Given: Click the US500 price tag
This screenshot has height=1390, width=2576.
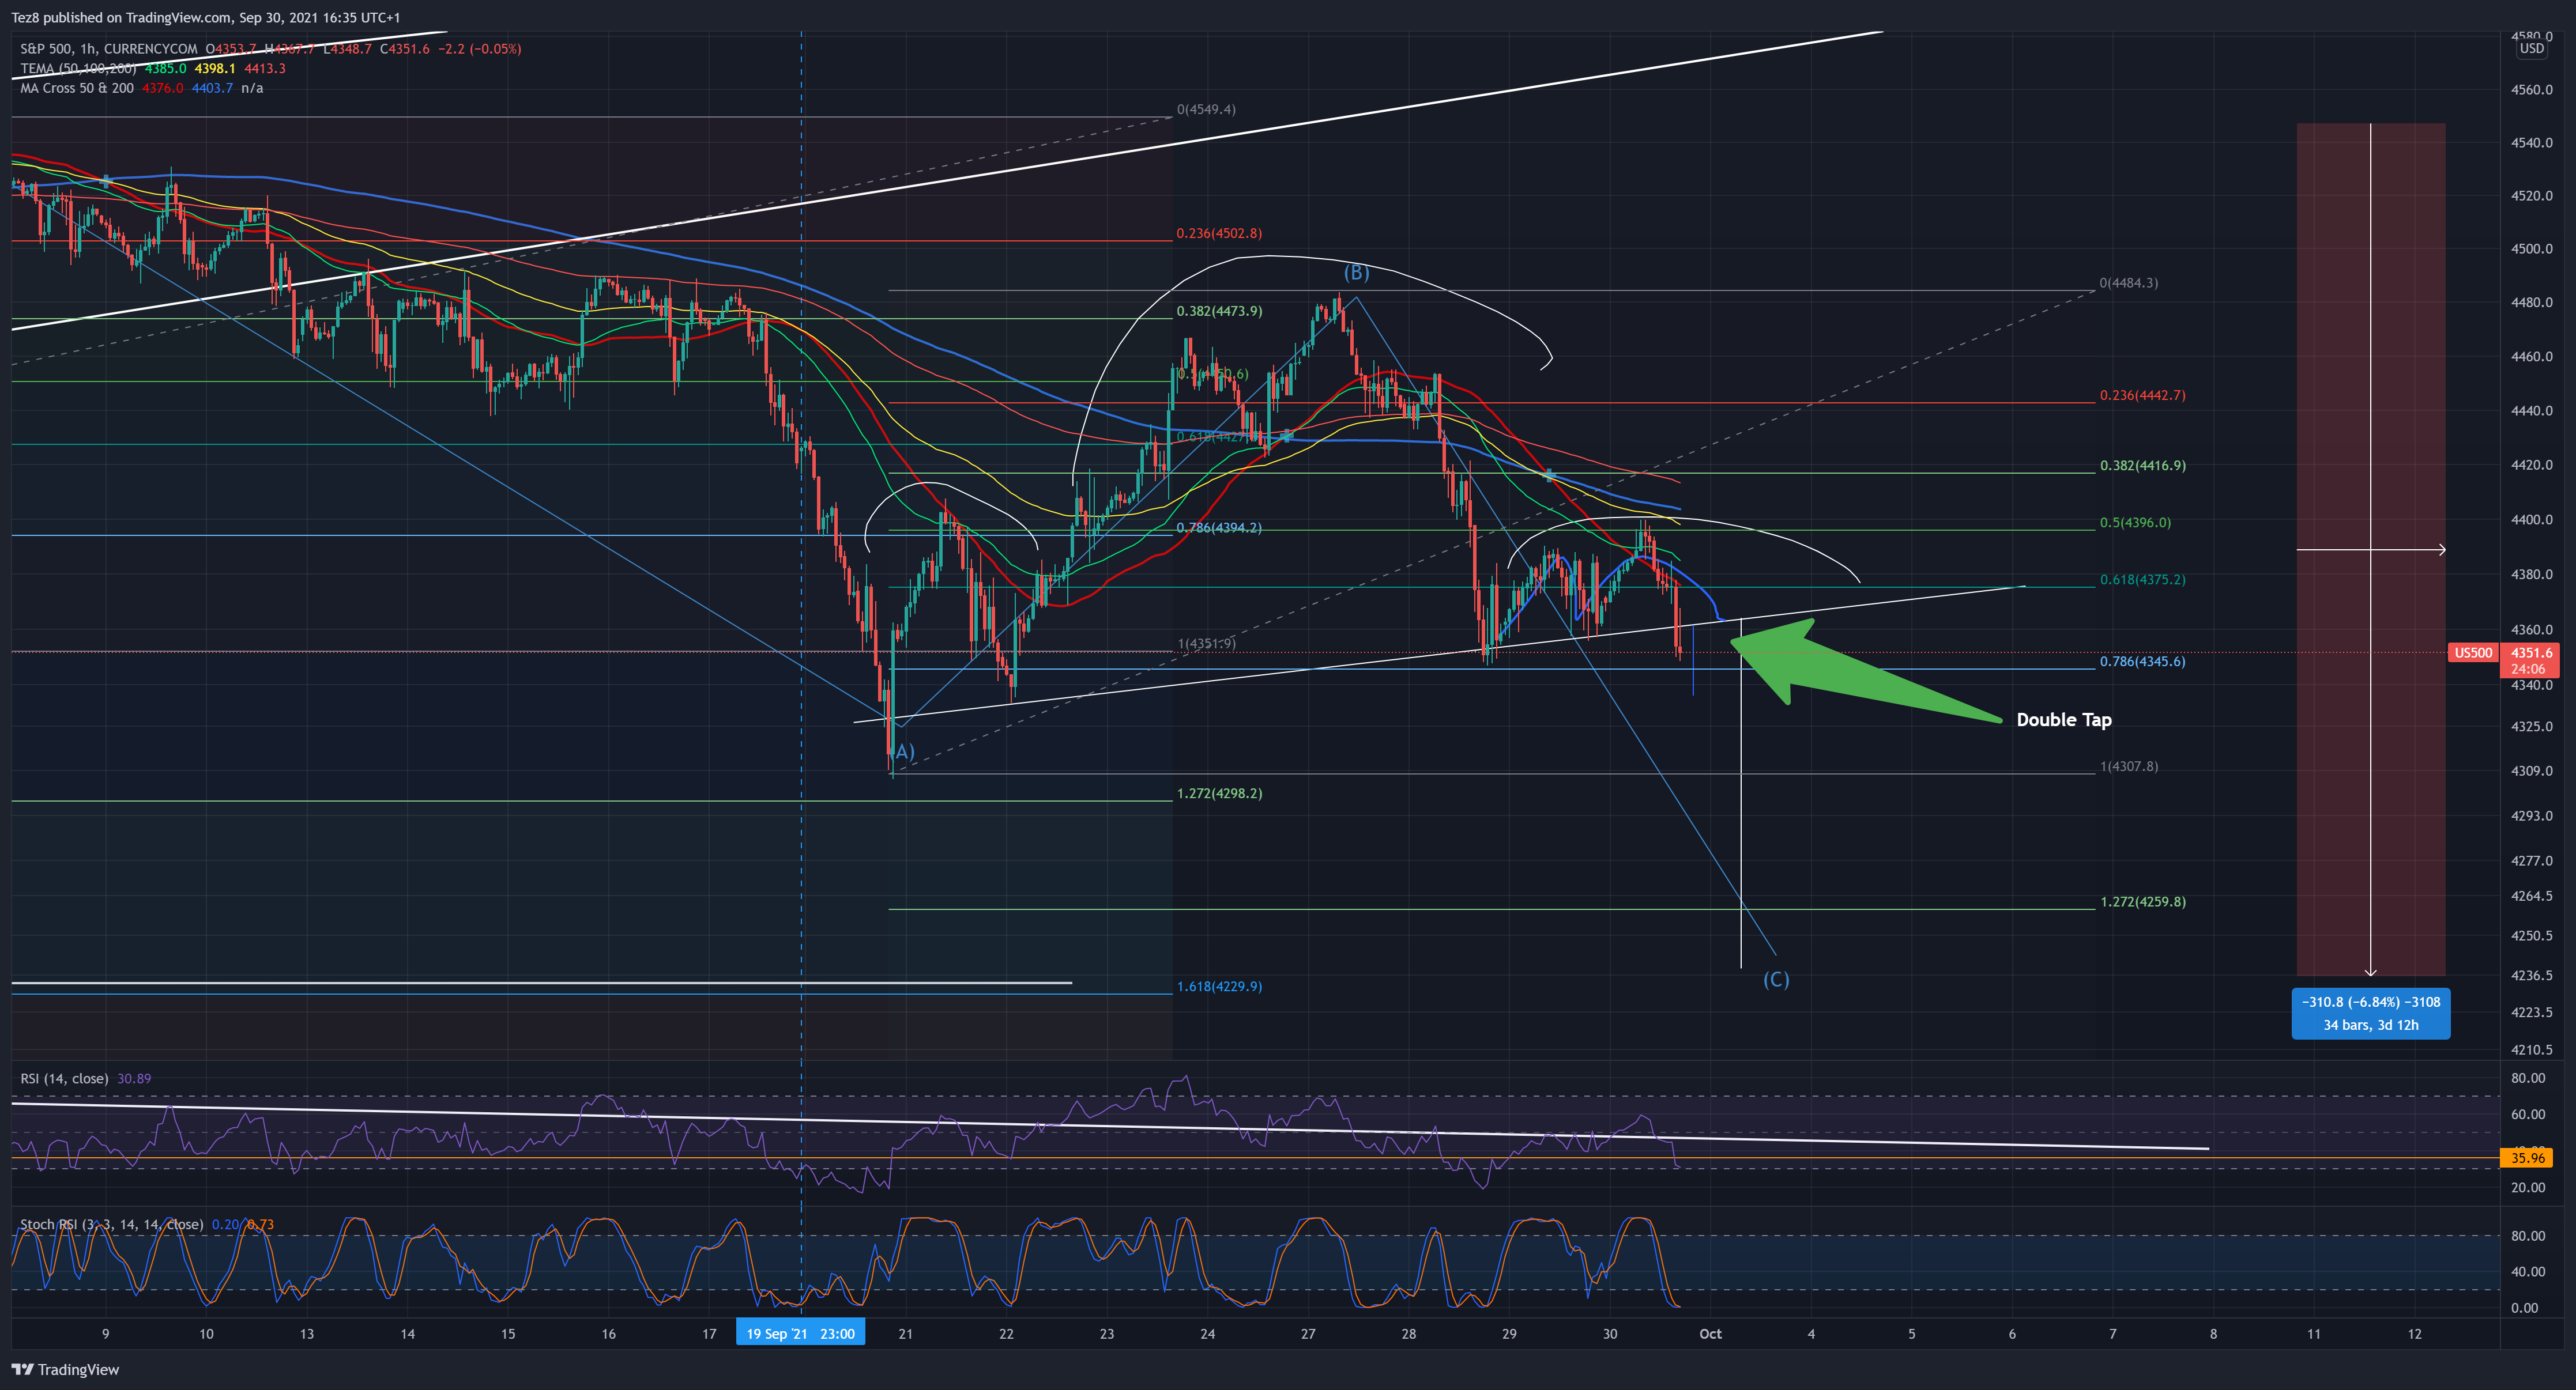Looking at the screenshot, I should tap(2473, 652).
